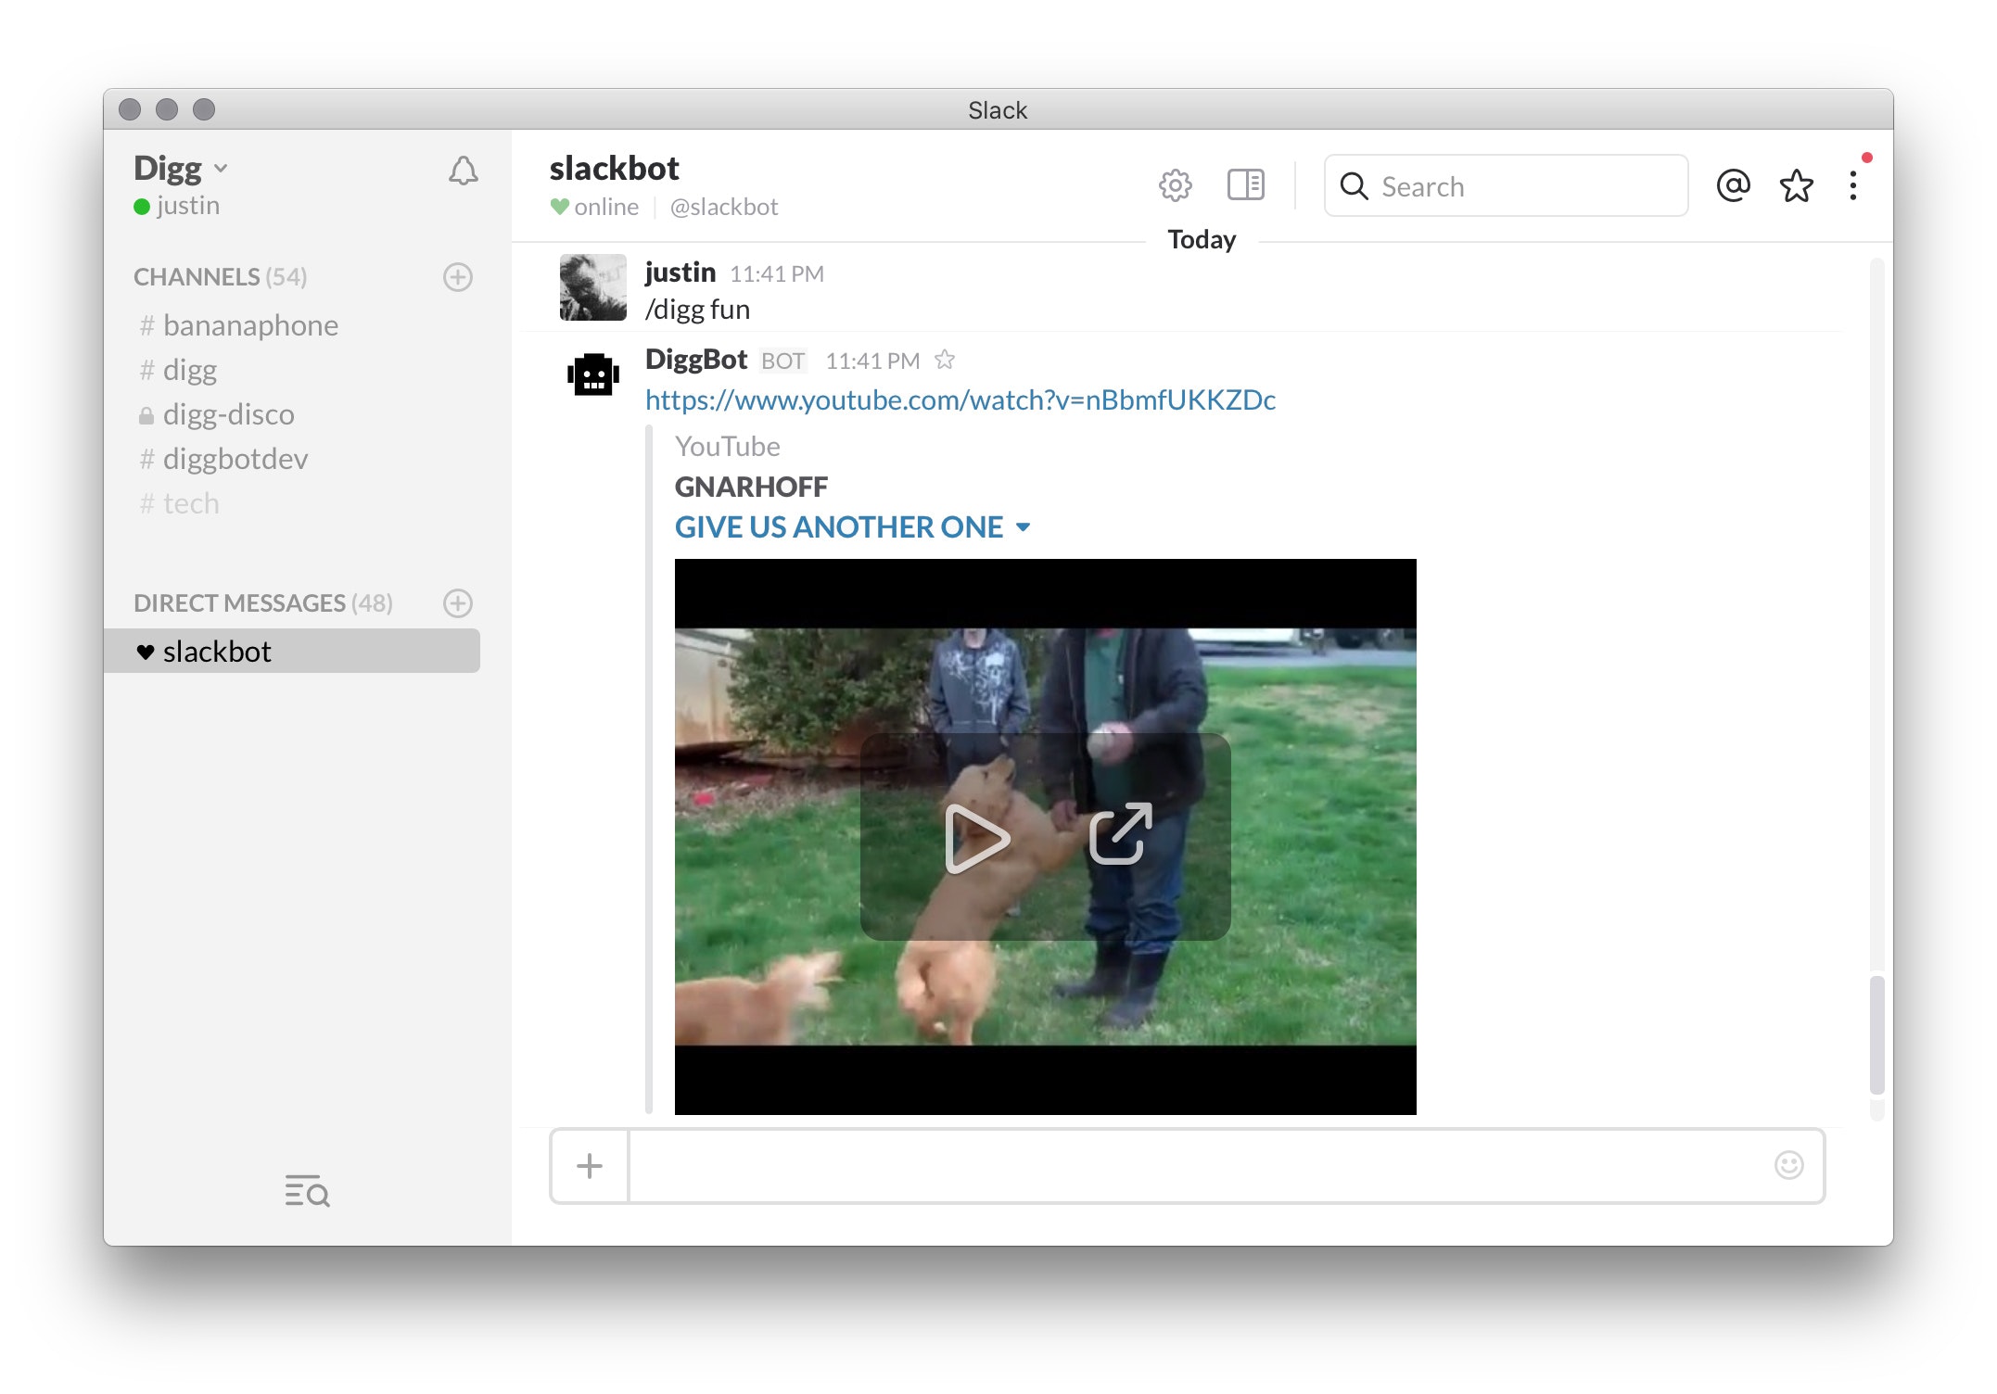Add a new channel with plus icon
The width and height of the screenshot is (1997, 1394).
[x=458, y=277]
